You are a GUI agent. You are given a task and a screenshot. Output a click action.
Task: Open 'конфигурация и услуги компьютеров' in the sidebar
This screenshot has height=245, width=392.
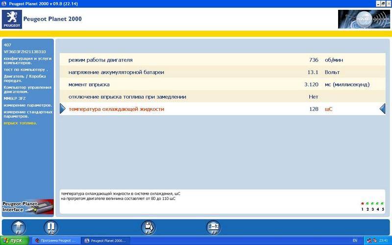coord(27,60)
